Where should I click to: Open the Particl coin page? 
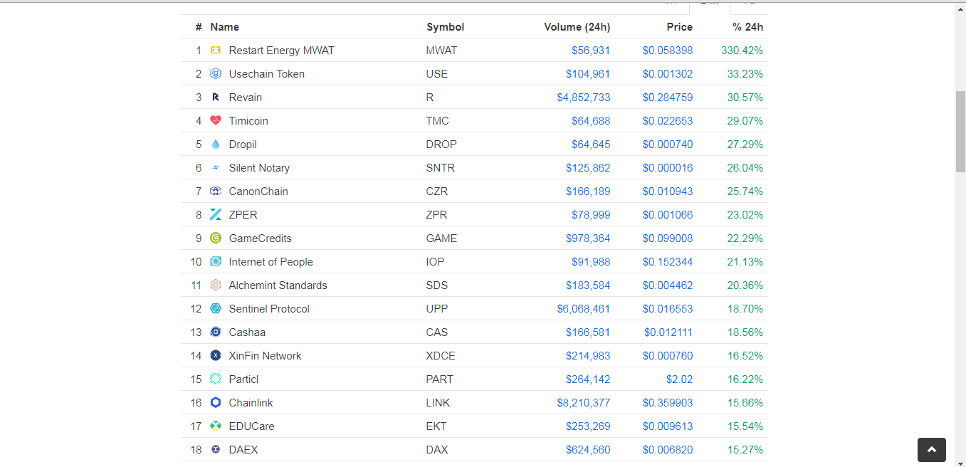[243, 379]
